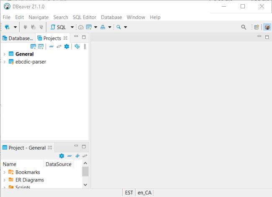This screenshot has height=197, width=272.
Task: Click the Name column header
Action: pos(22,164)
